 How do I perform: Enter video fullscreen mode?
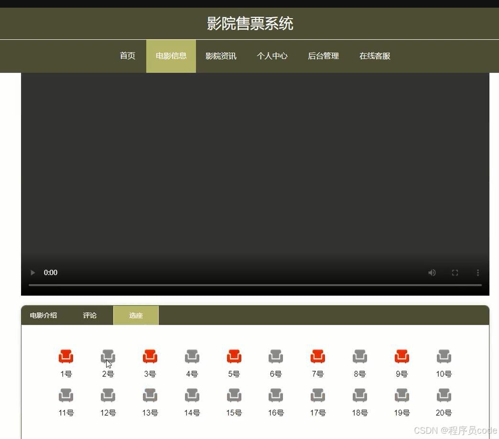click(455, 273)
